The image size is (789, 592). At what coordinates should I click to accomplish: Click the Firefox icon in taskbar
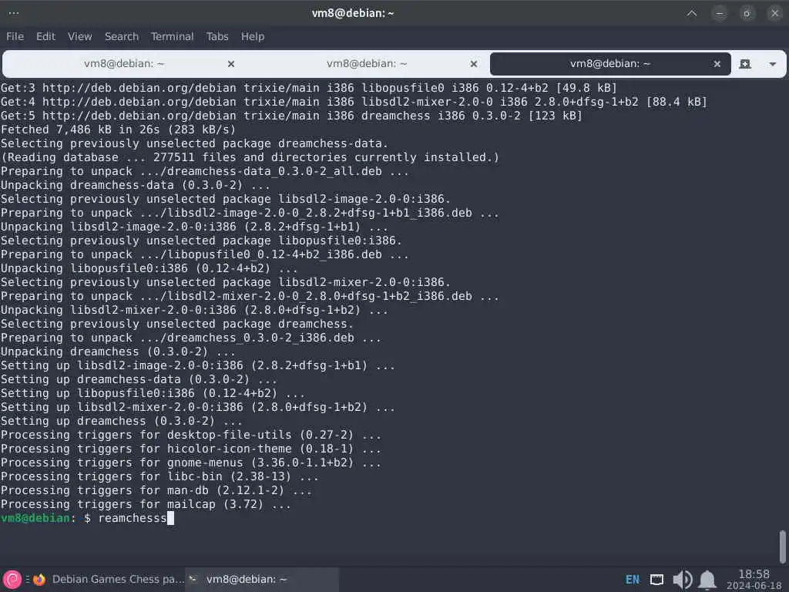tap(39, 580)
